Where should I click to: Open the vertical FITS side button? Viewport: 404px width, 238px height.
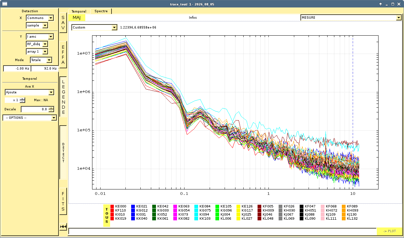point(63,201)
